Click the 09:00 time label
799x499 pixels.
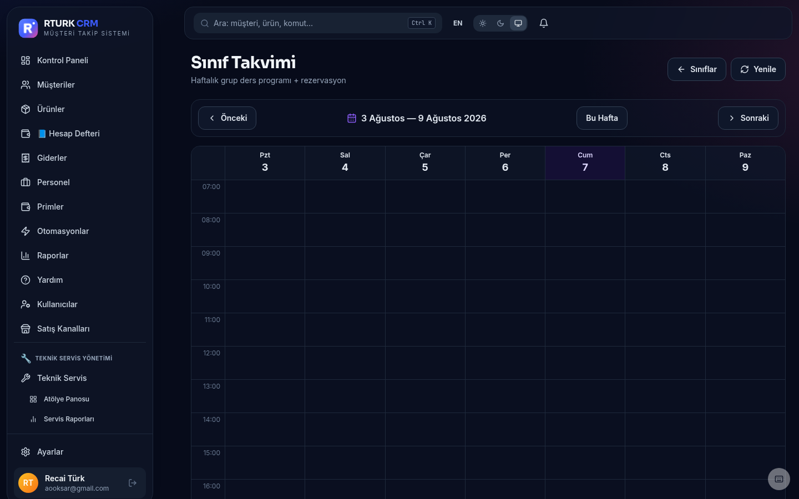pyautogui.click(x=211, y=253)
